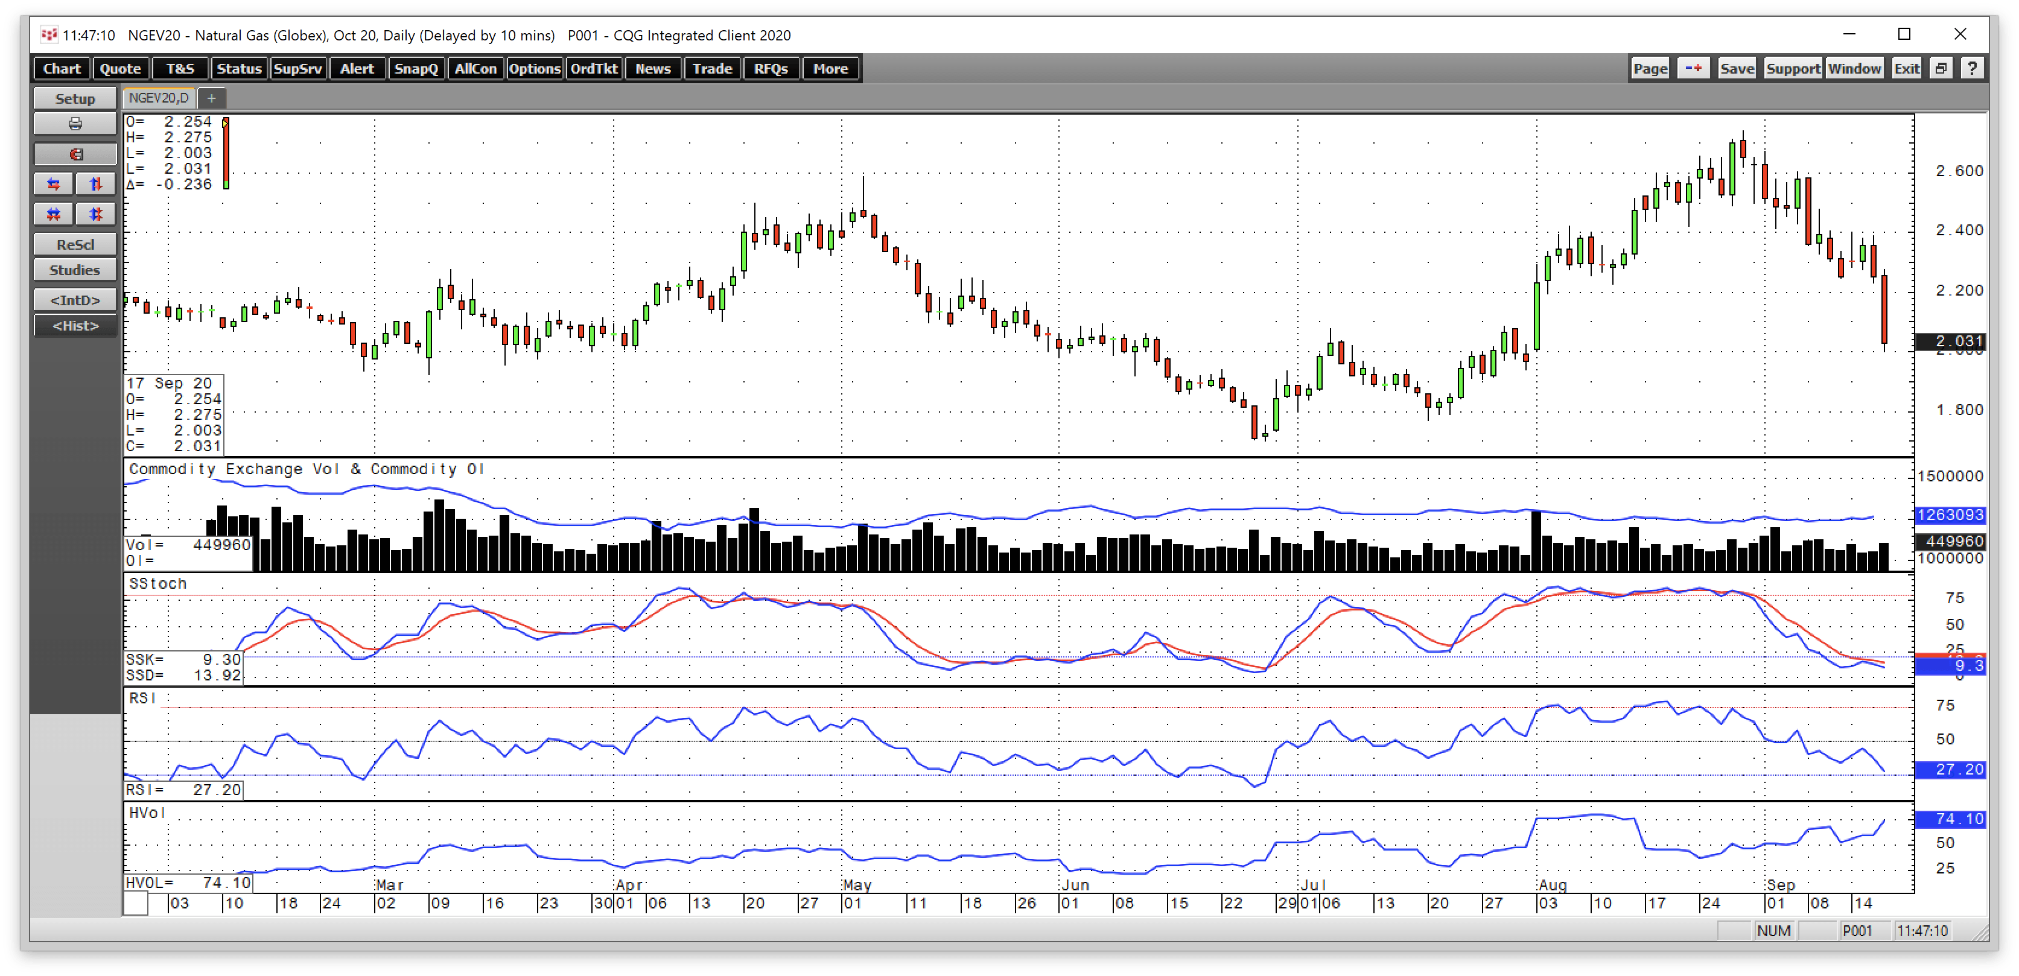
Task: Click the vertical up-down arrows icon
Action: (95, 184)
